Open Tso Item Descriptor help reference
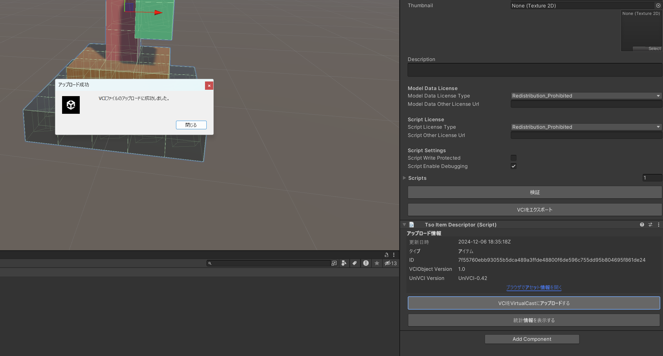Screen dimensions: 663x356 (x=642, y=225)
